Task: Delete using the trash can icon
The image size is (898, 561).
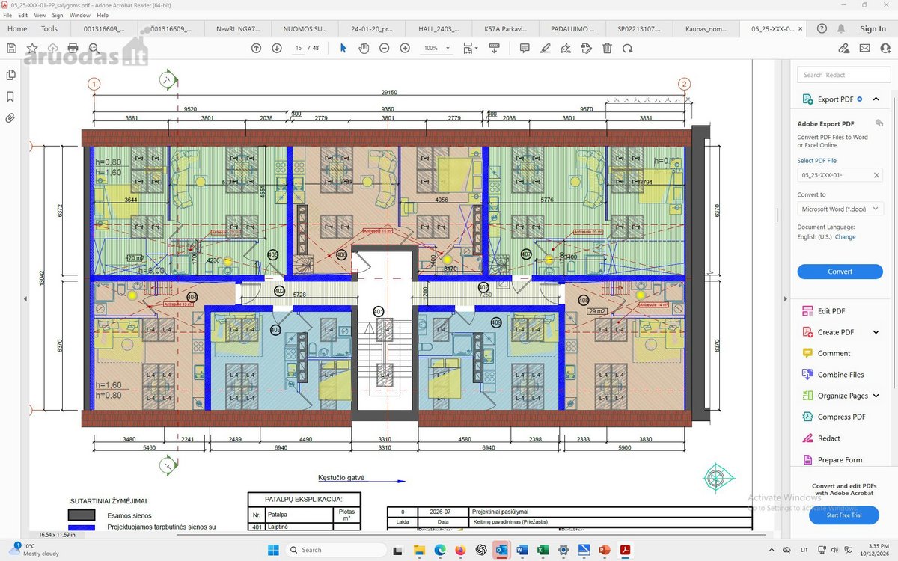Action: (x=607, y=48)
